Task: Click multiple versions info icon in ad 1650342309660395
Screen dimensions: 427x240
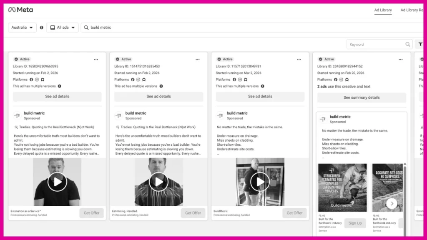Action: [x=59, y=86]
